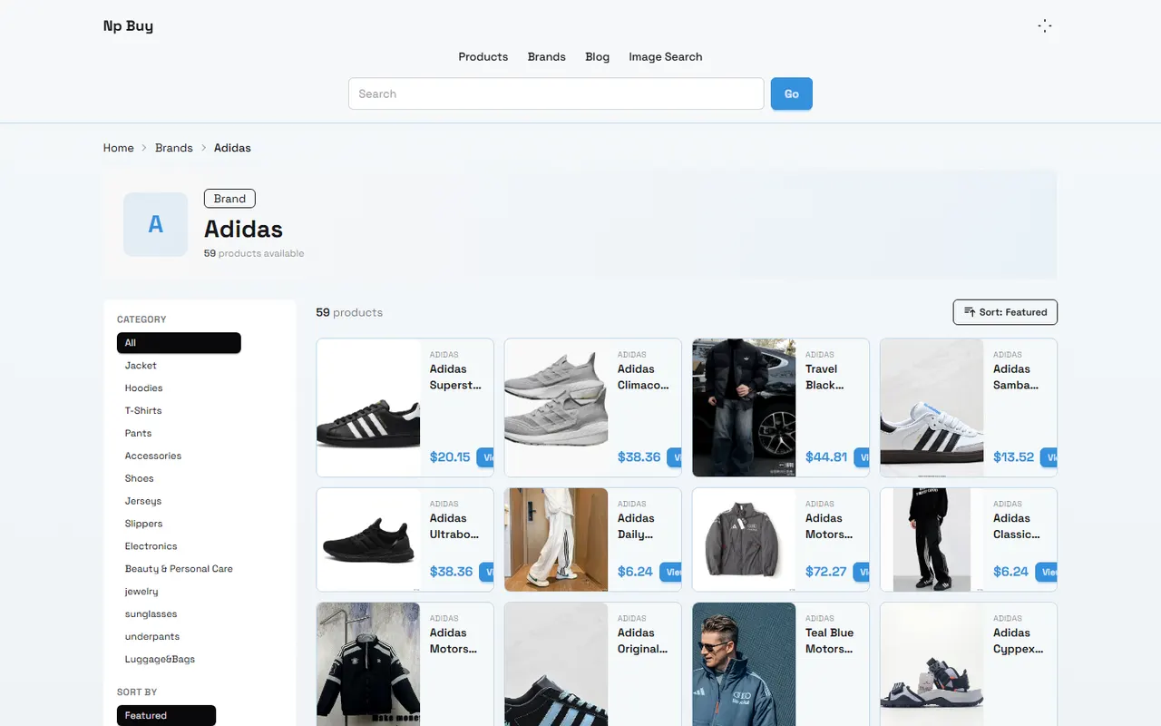The height and width of the screenshot is (726, 1161).
Task: Click View button for $72.27 Motorsport jacket
Action: tap(862, 572)
